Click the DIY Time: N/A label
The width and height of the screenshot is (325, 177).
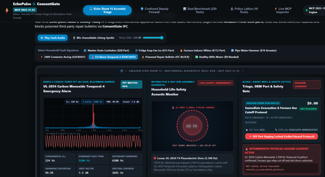255,130
